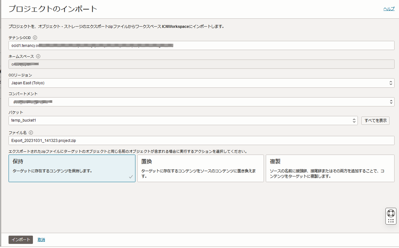Click the ICNWorkspace workspace name text

tap(175, 27)
